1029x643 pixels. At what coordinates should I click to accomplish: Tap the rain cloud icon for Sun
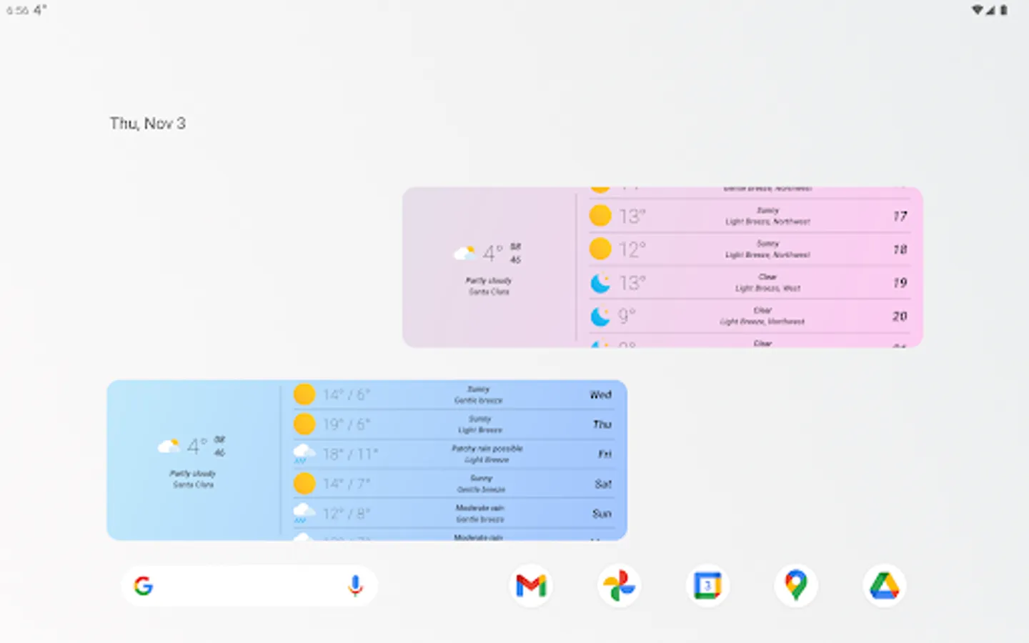tap(304, 513)
